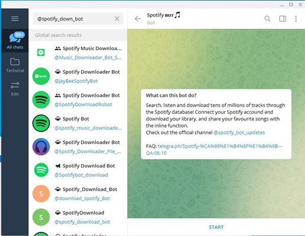Open the green S avatar
Viewport: 305px width, 236px height.
click(41, 217)
